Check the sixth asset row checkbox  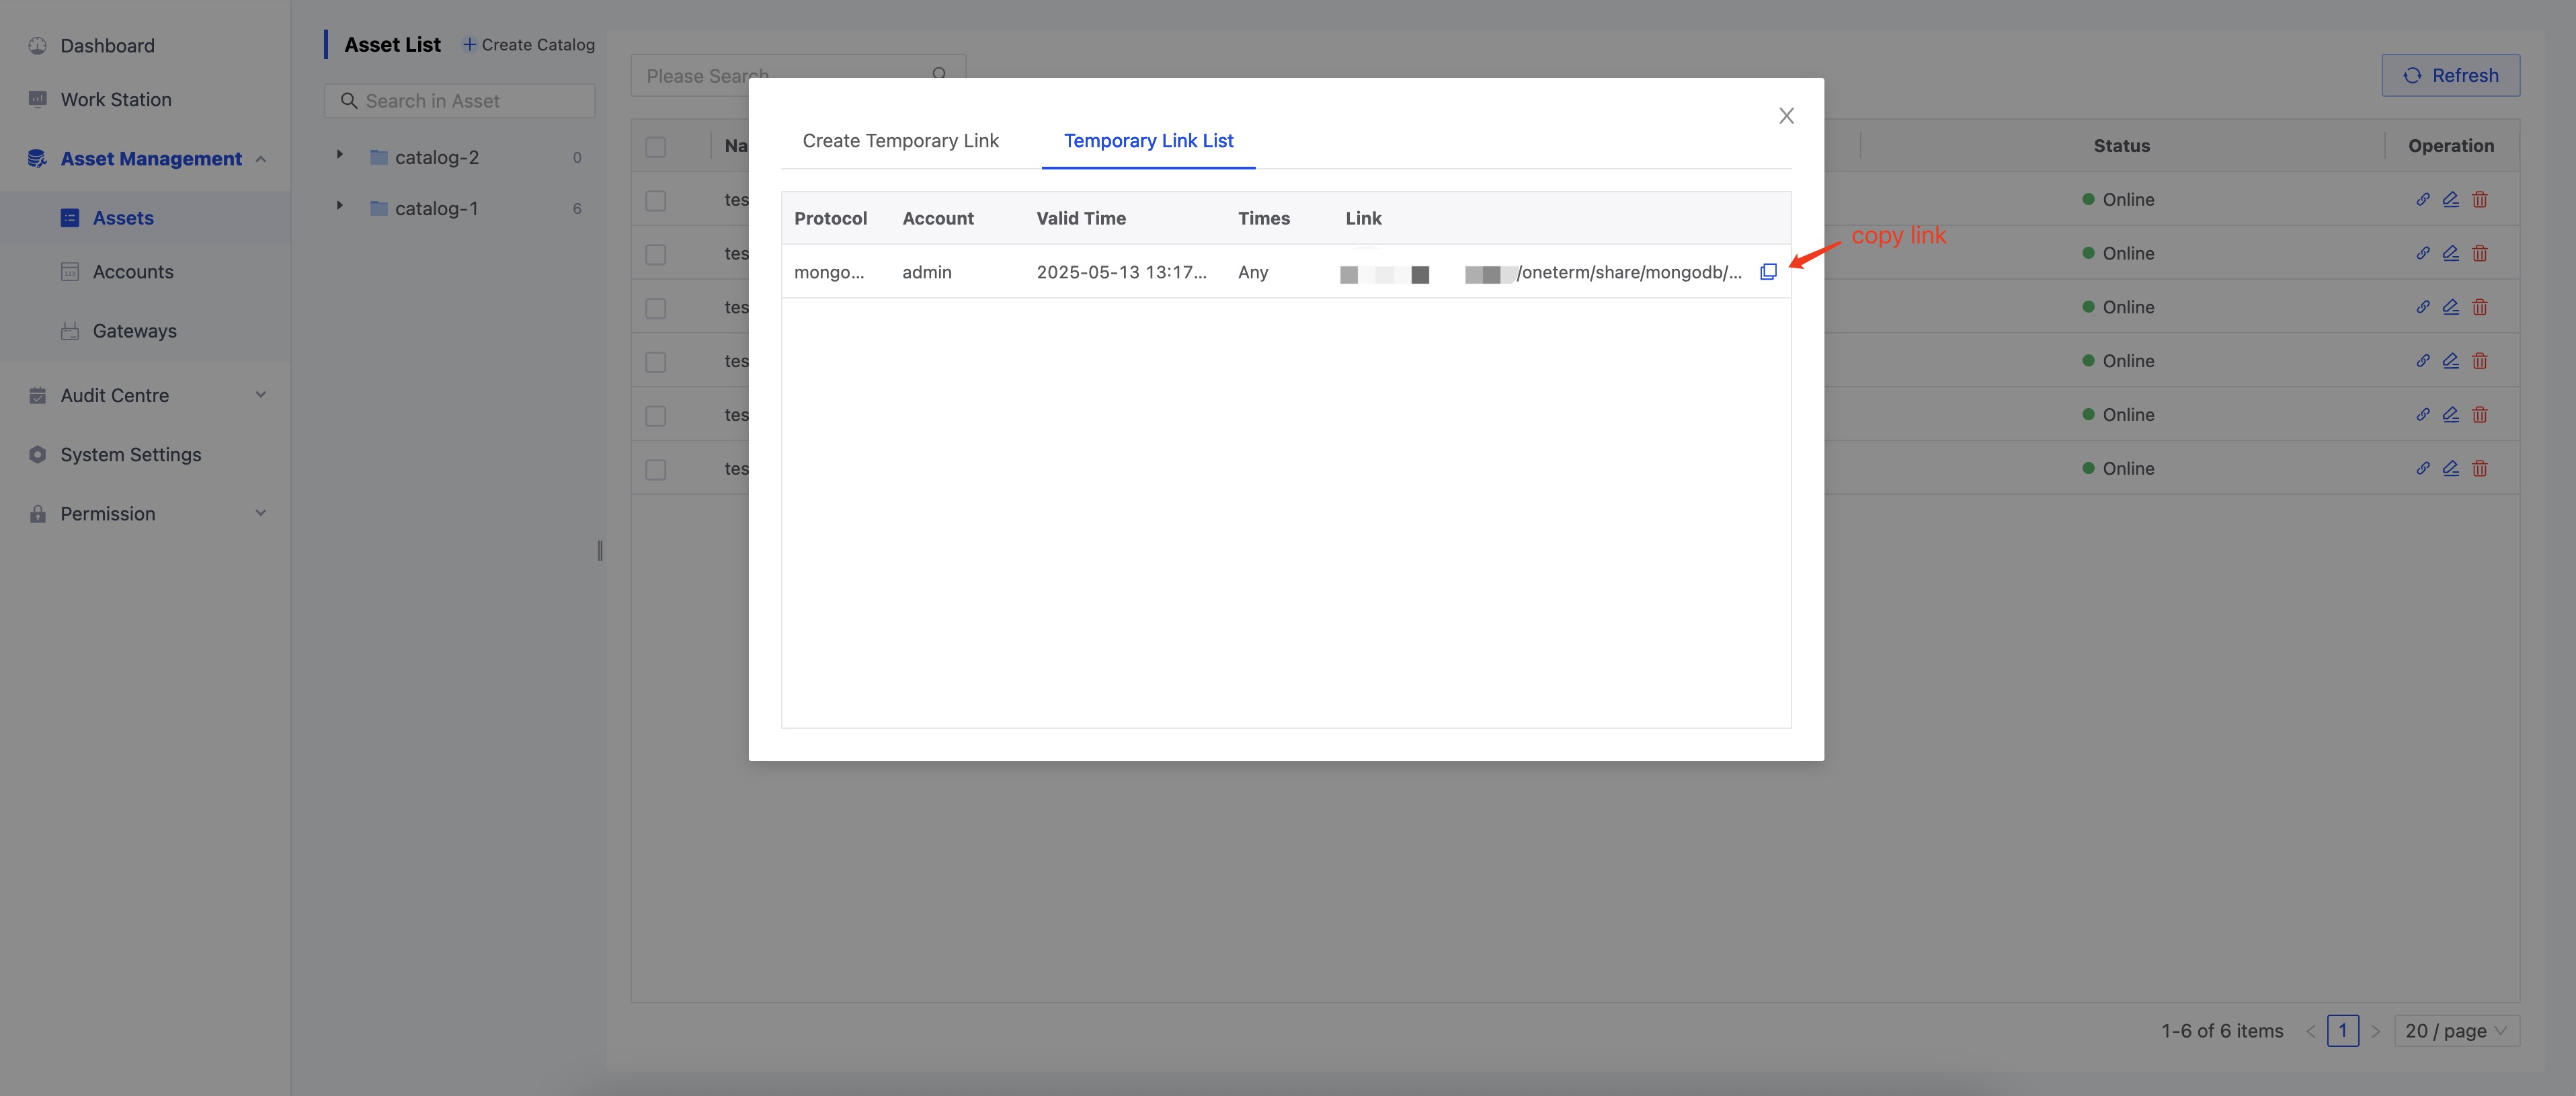coord(656,470)
